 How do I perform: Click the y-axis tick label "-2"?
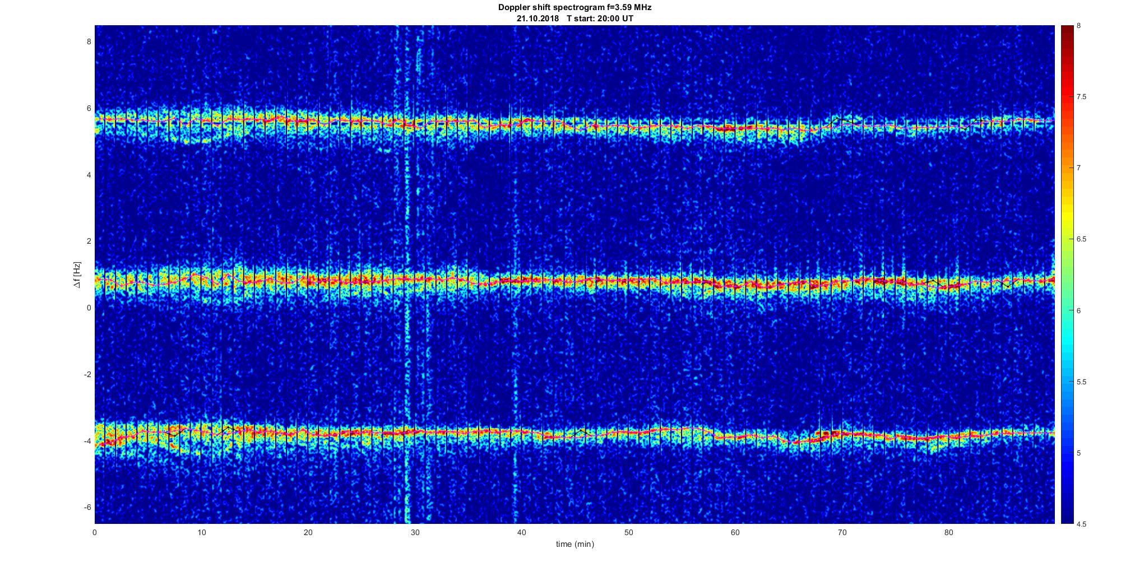[x=87, y=374]
